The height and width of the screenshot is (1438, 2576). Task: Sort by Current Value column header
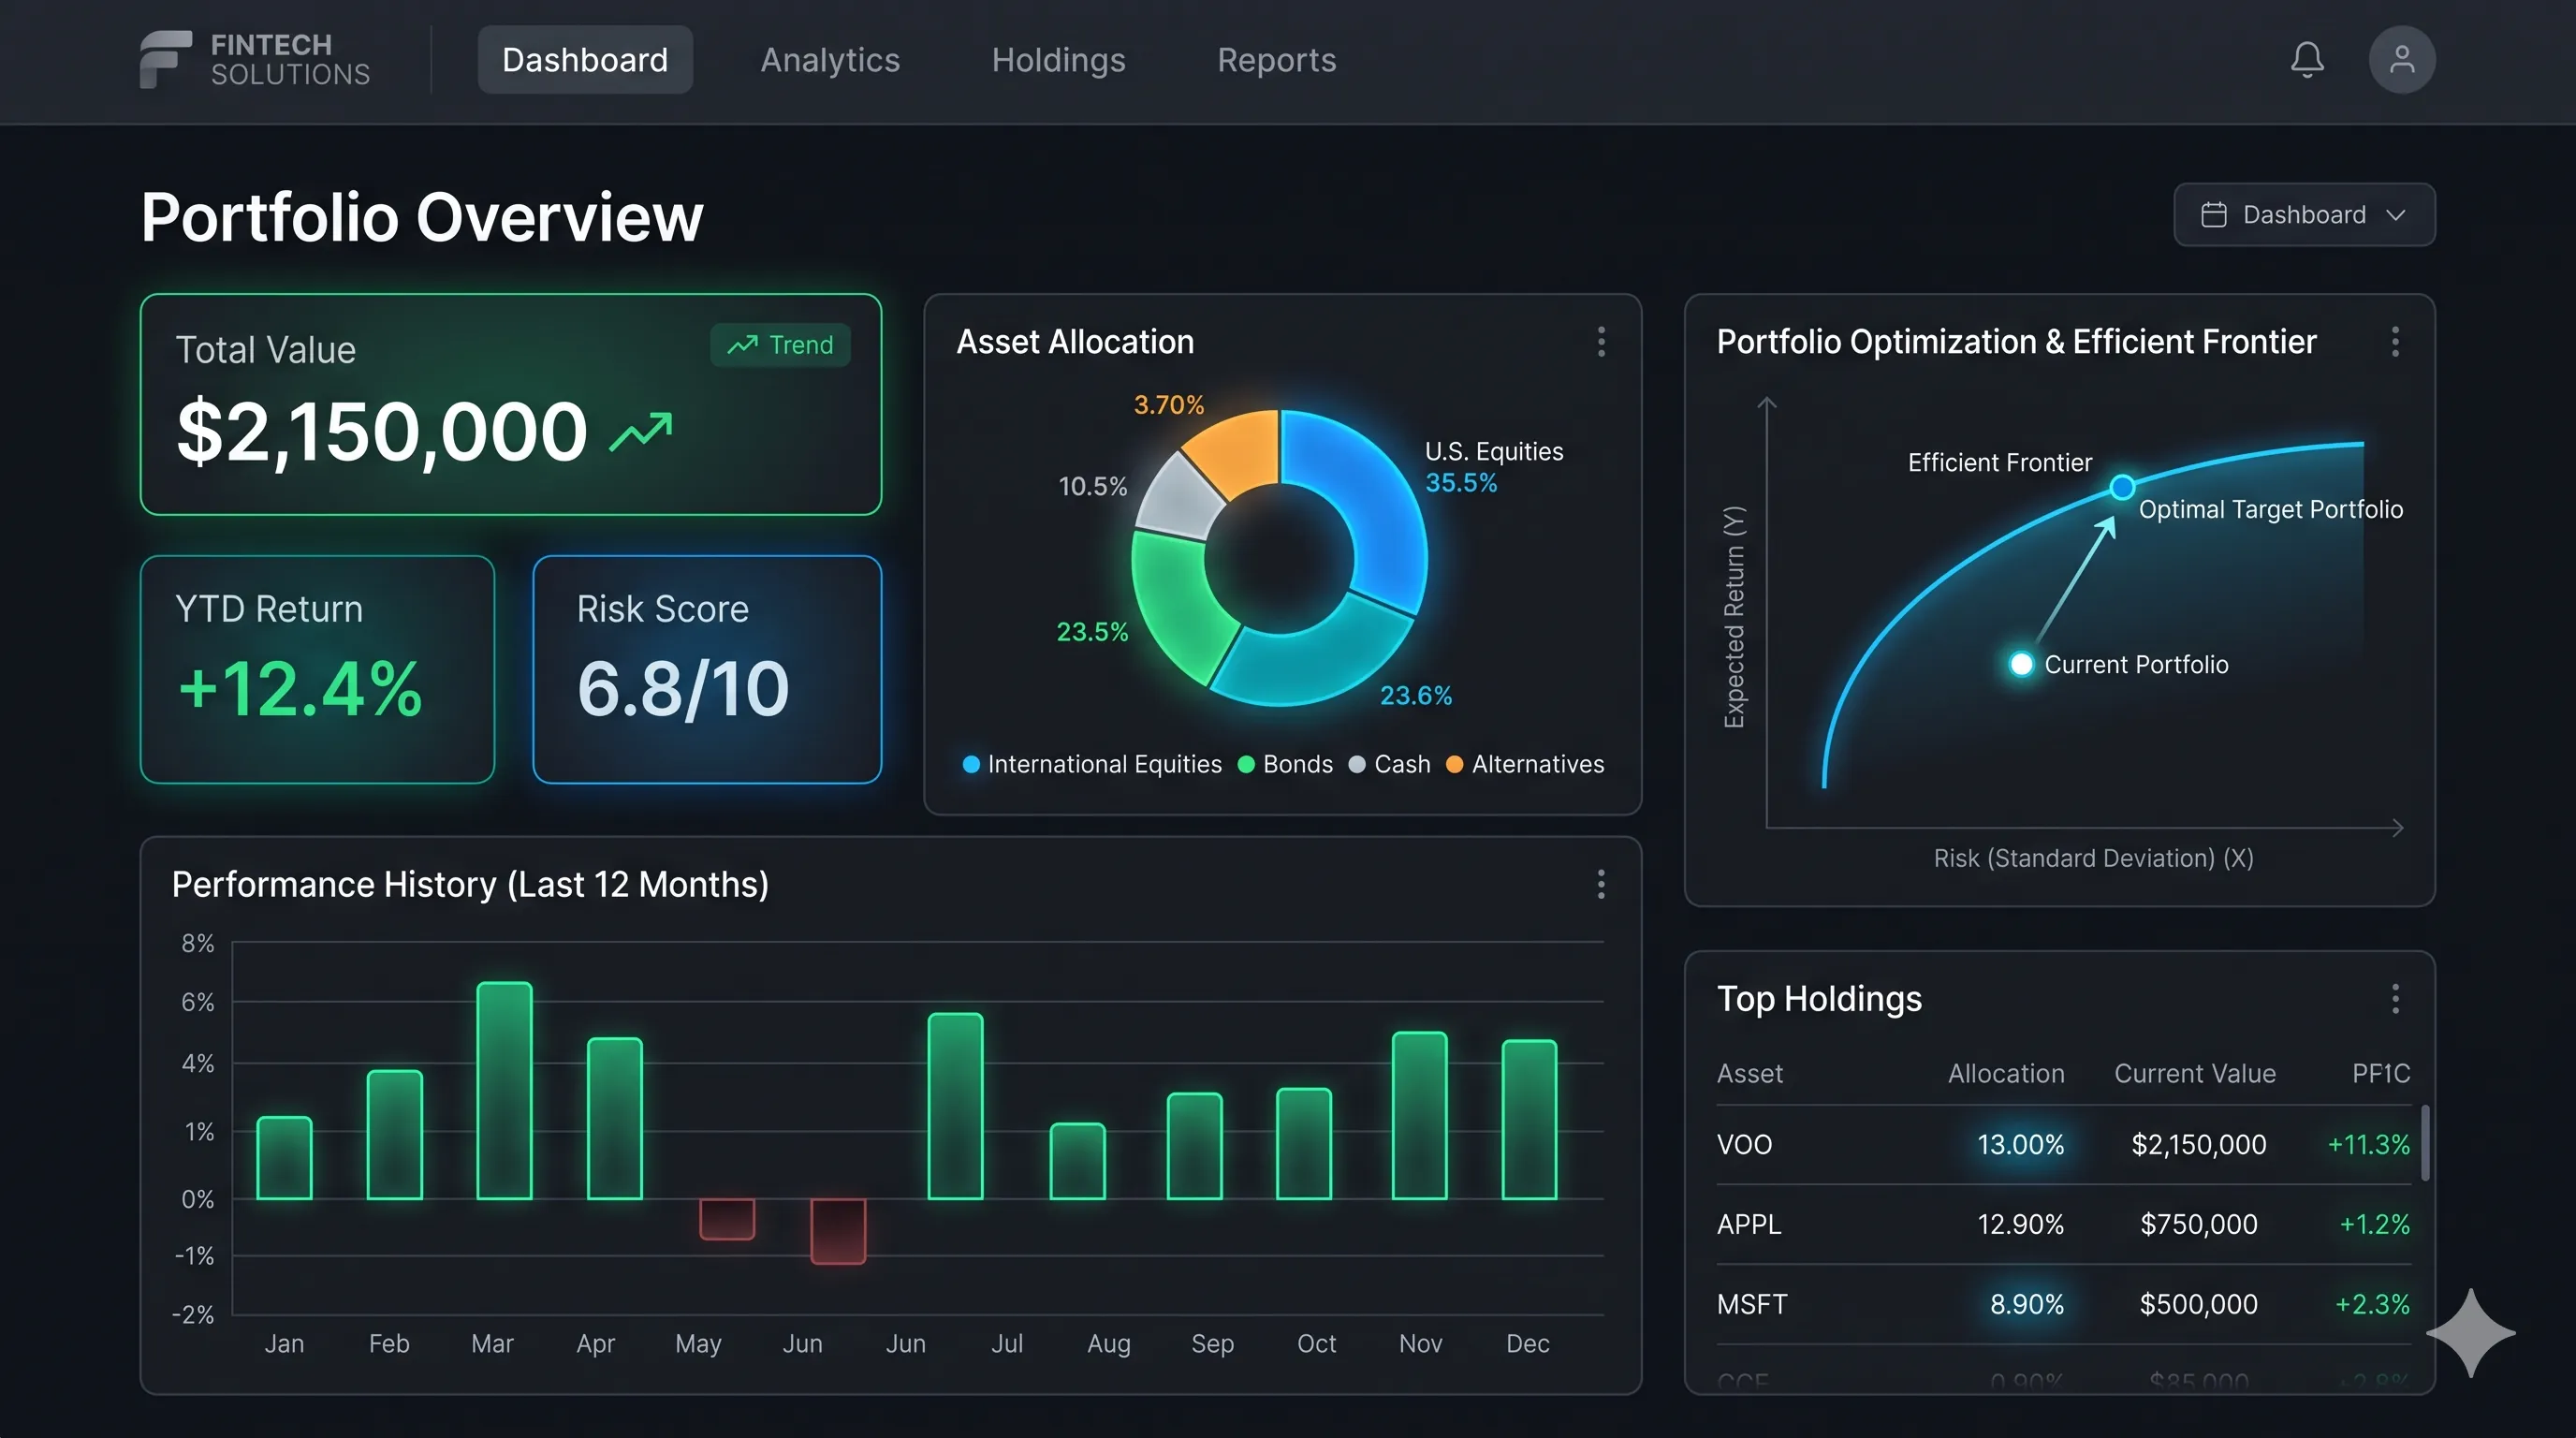coord(2195,1073)
